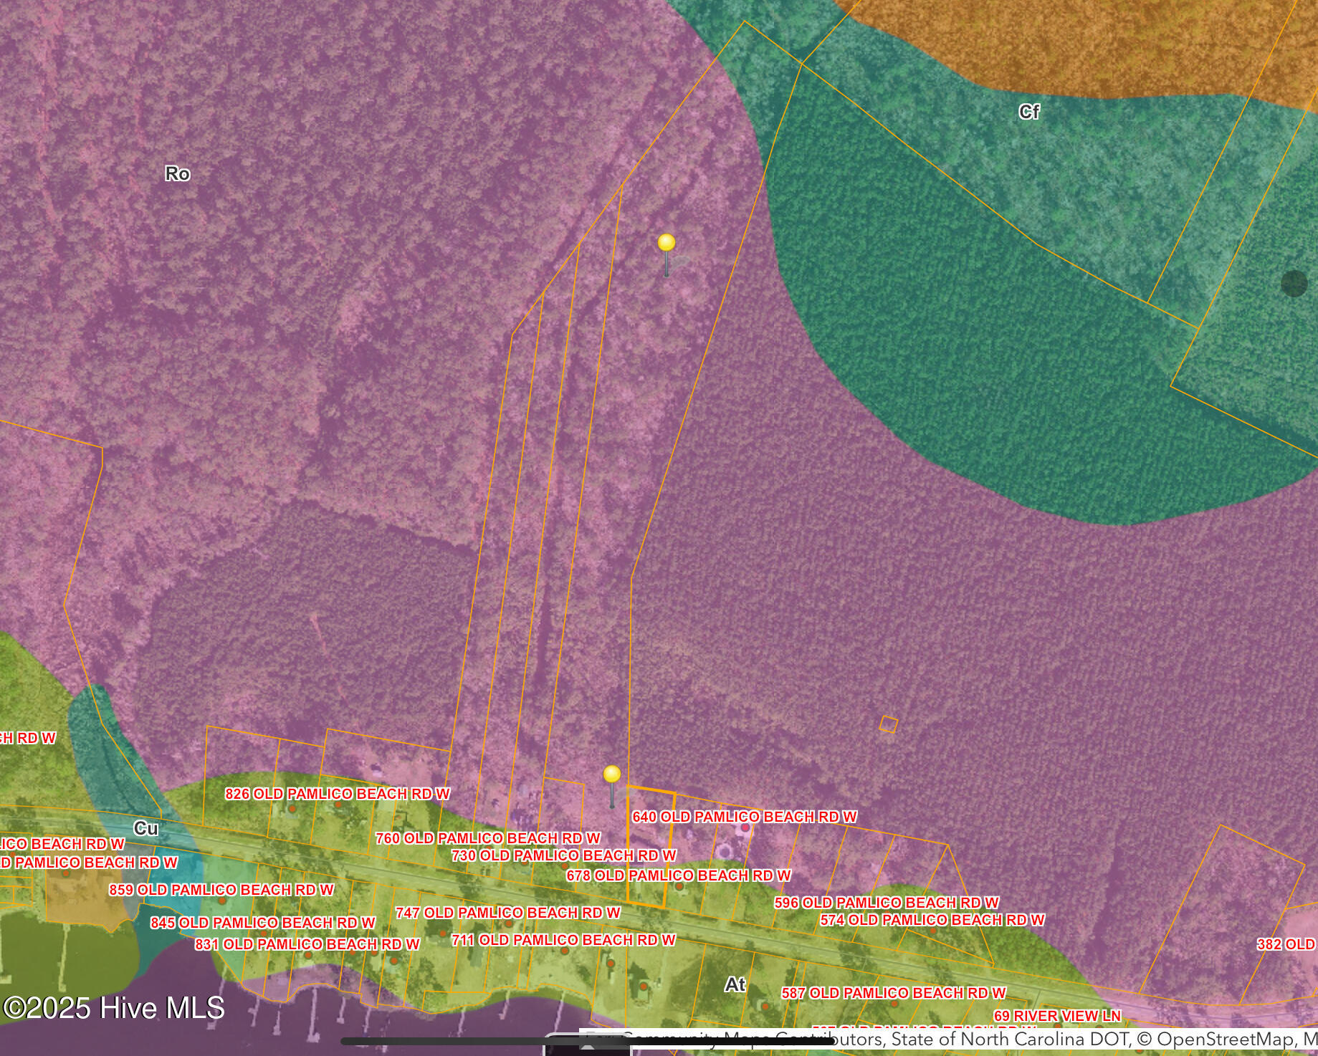Click the horizontal scroll bar at bottom
The image size is (1318, 1056).
pyautogui.click(x=586, y=1041)
